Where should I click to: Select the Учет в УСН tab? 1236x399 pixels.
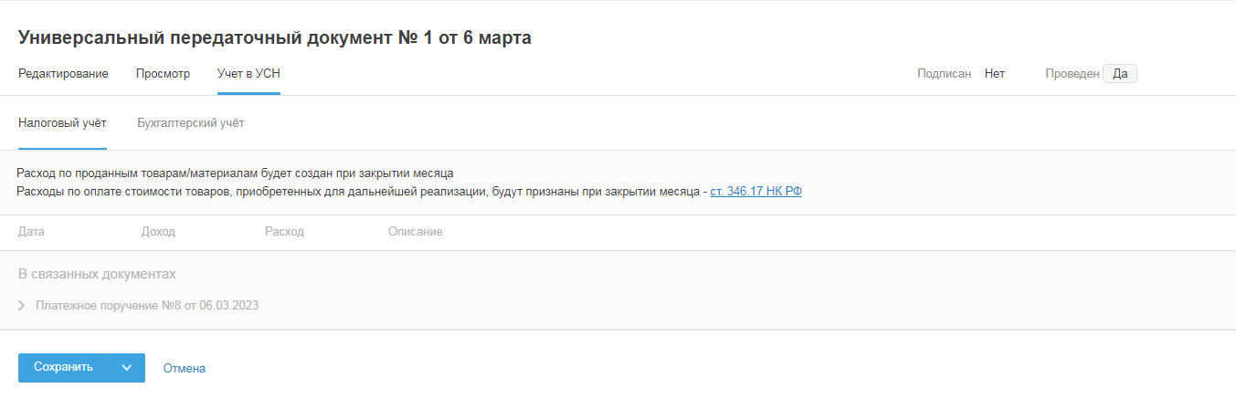point(248,74)
